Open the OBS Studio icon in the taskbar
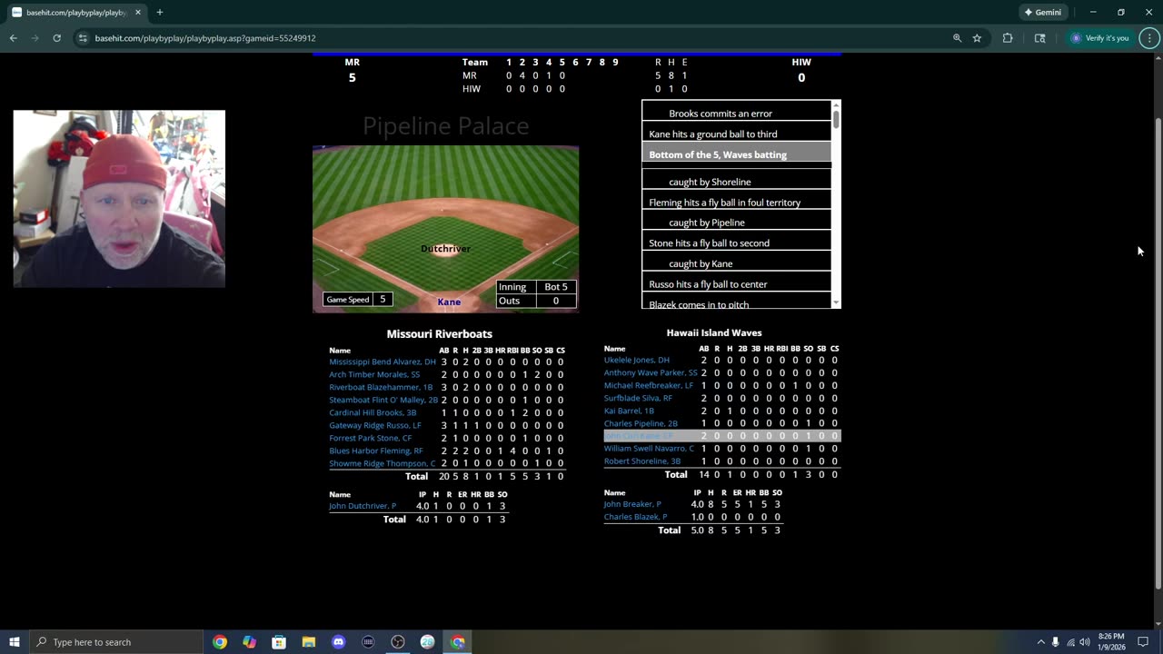The height and width of the screenshot is (654, 1163). coord(398,642)
